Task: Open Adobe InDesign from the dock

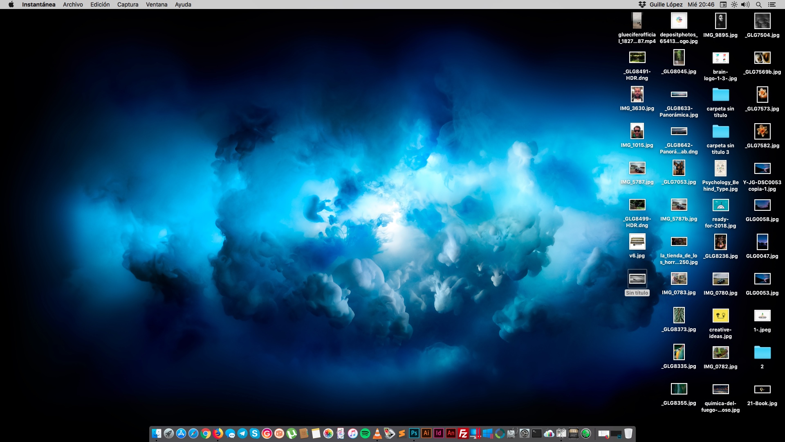Action: (x=439, y=433)
